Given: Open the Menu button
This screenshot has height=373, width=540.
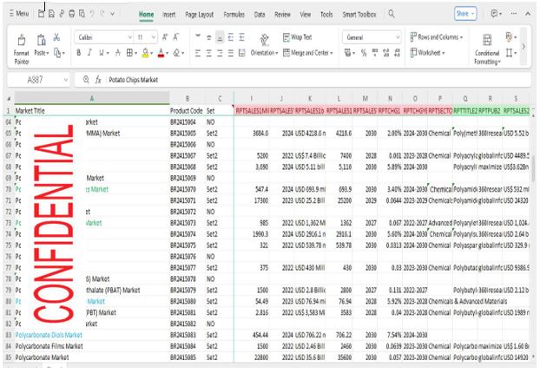Looking at the screenshot, I should click(19, 14).
